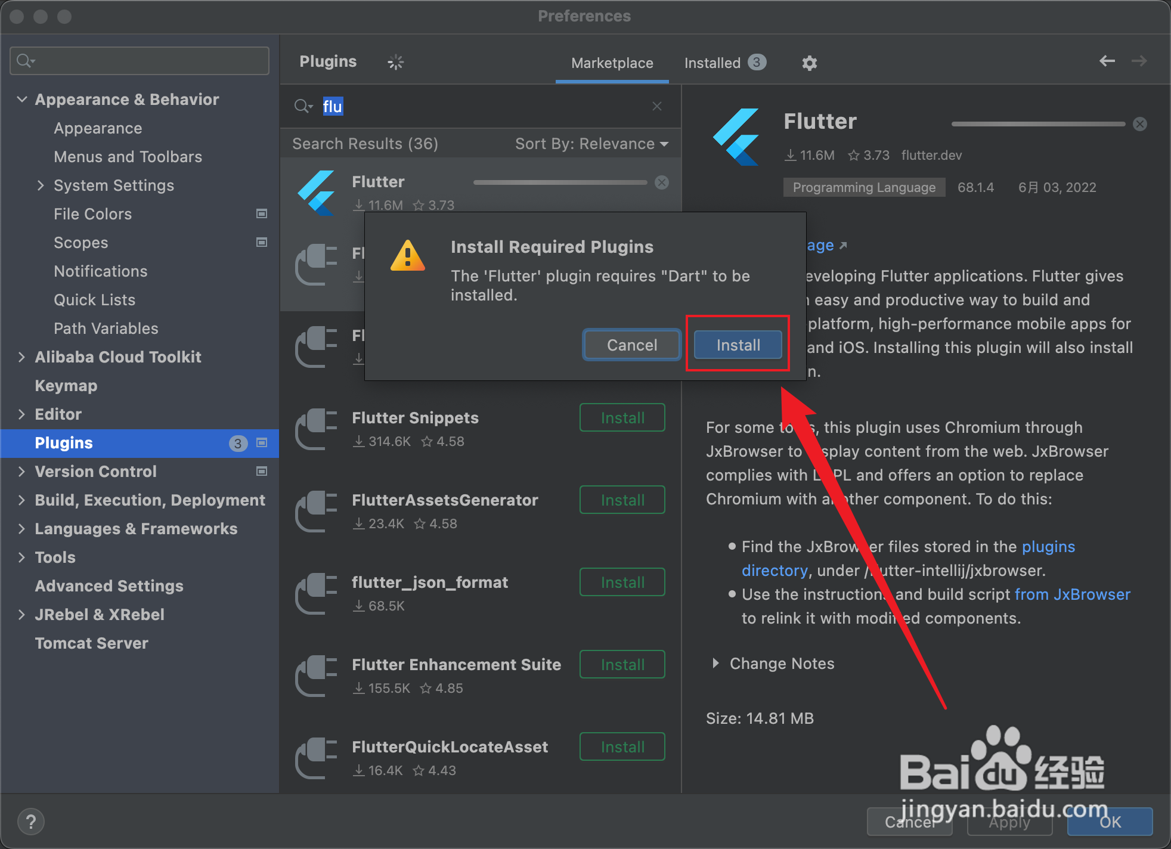1171x849 pixels.
Task: Expand the Change Notes section
Action: click(715, 663)
